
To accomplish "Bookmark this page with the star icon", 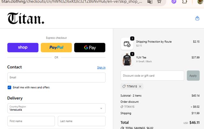I will click(x=159, y=2).
